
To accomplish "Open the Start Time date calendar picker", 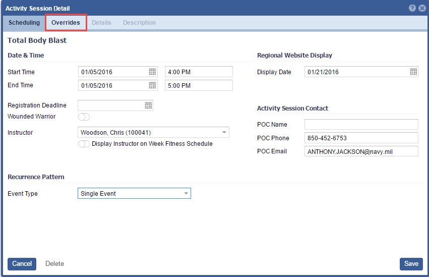I will [152, 72].
